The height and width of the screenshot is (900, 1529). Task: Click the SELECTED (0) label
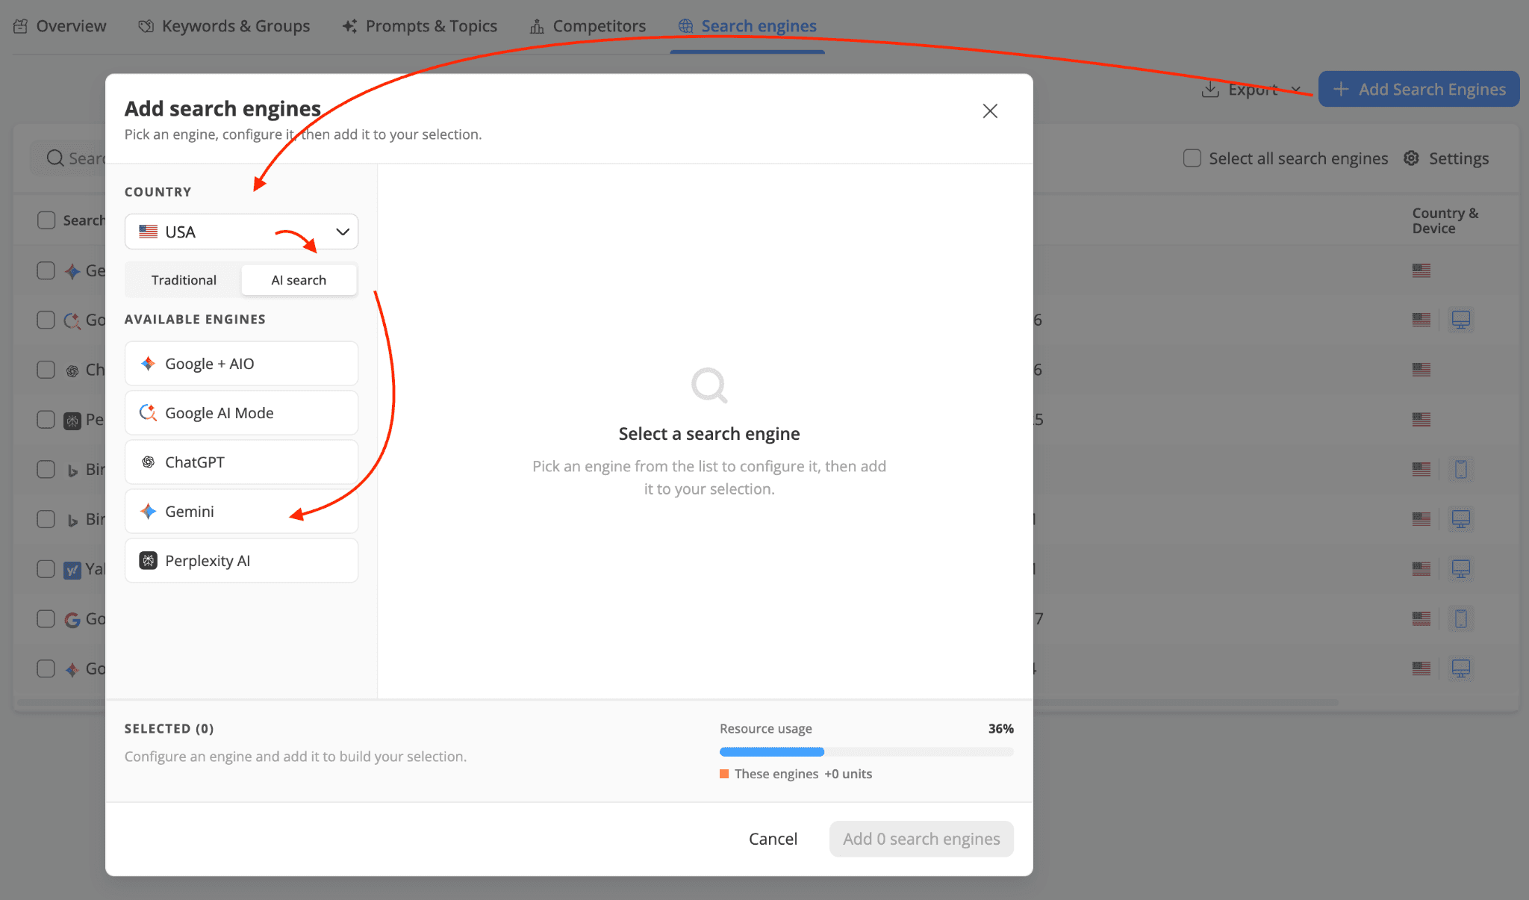click(169, 728)
